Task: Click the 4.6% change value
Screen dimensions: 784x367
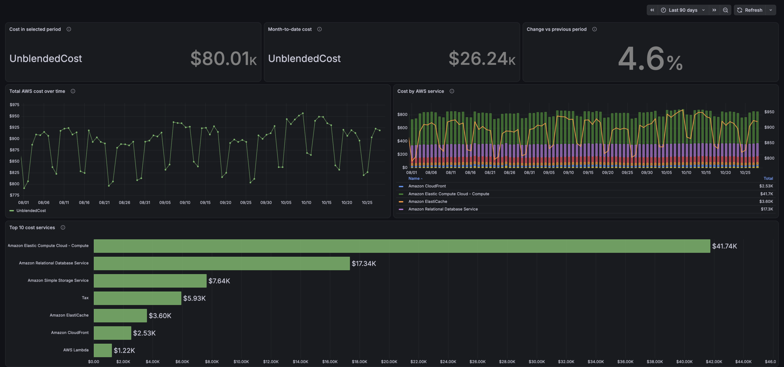Action: 650,59
